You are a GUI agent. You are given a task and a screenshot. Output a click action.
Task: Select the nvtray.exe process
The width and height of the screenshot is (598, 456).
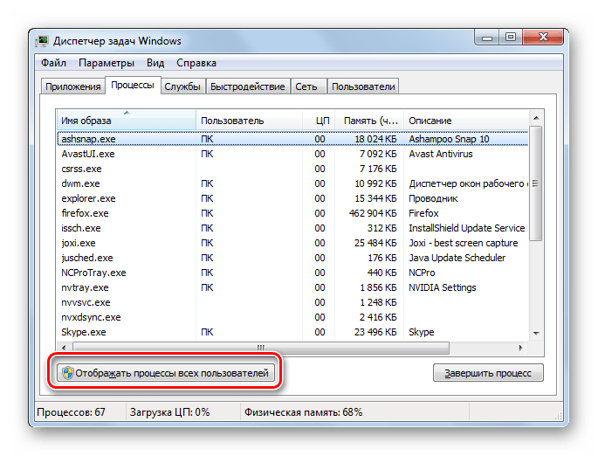pyautogui.click(x=292, y=287)
